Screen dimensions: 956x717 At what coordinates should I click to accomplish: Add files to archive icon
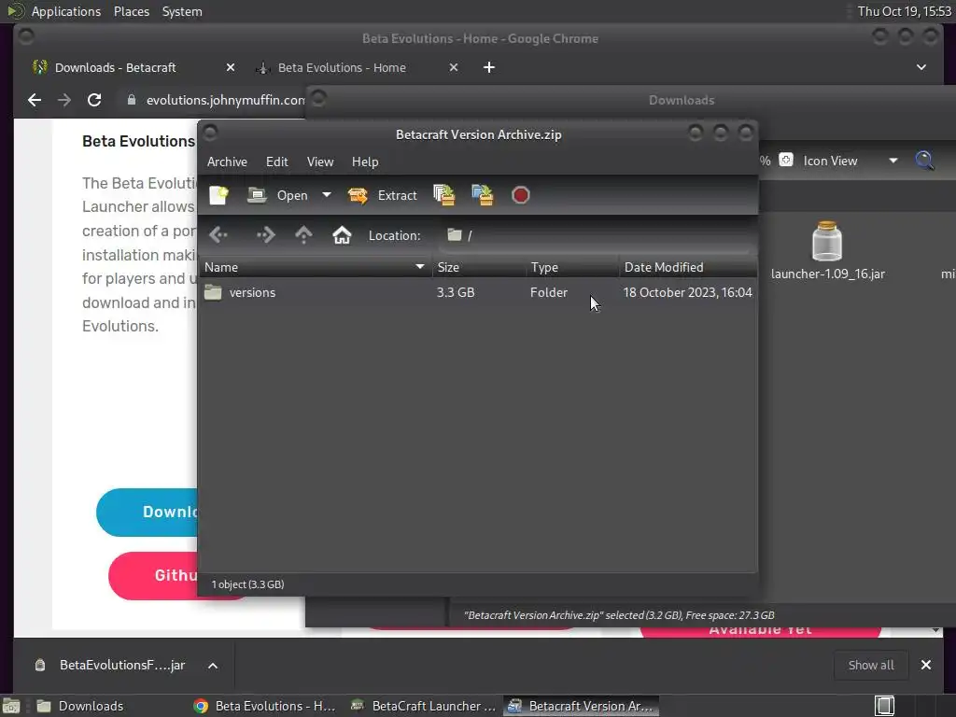pyautogui.click(x=443, y=195)
